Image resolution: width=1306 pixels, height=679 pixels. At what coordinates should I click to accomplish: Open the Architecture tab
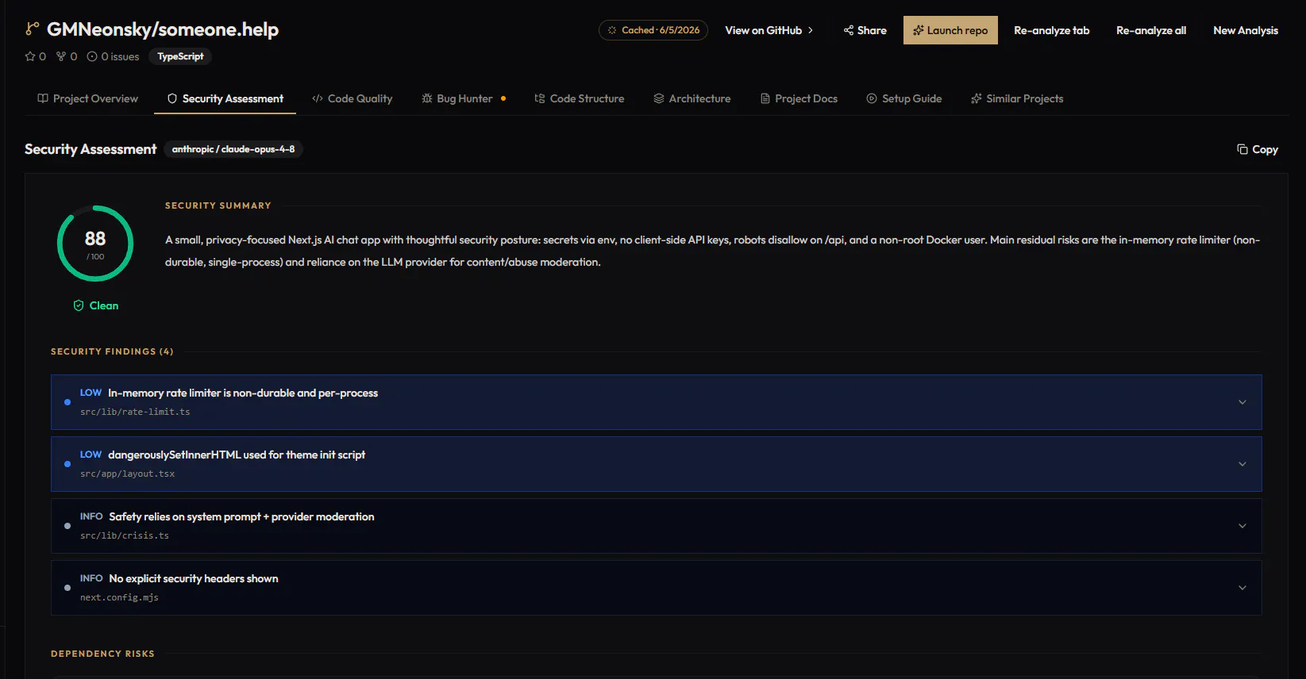692,98
